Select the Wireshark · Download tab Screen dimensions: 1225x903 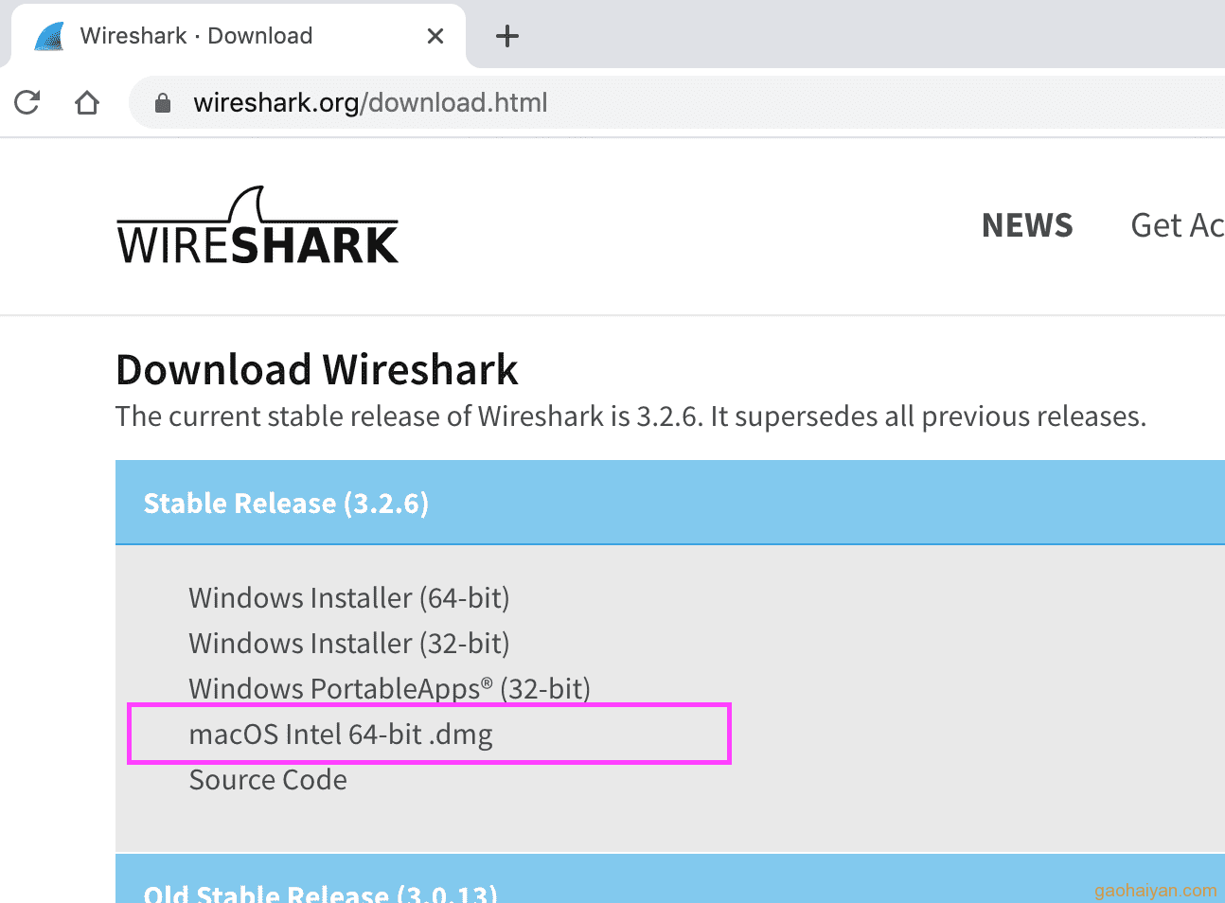pyautogui.click(x=239, y=36)
